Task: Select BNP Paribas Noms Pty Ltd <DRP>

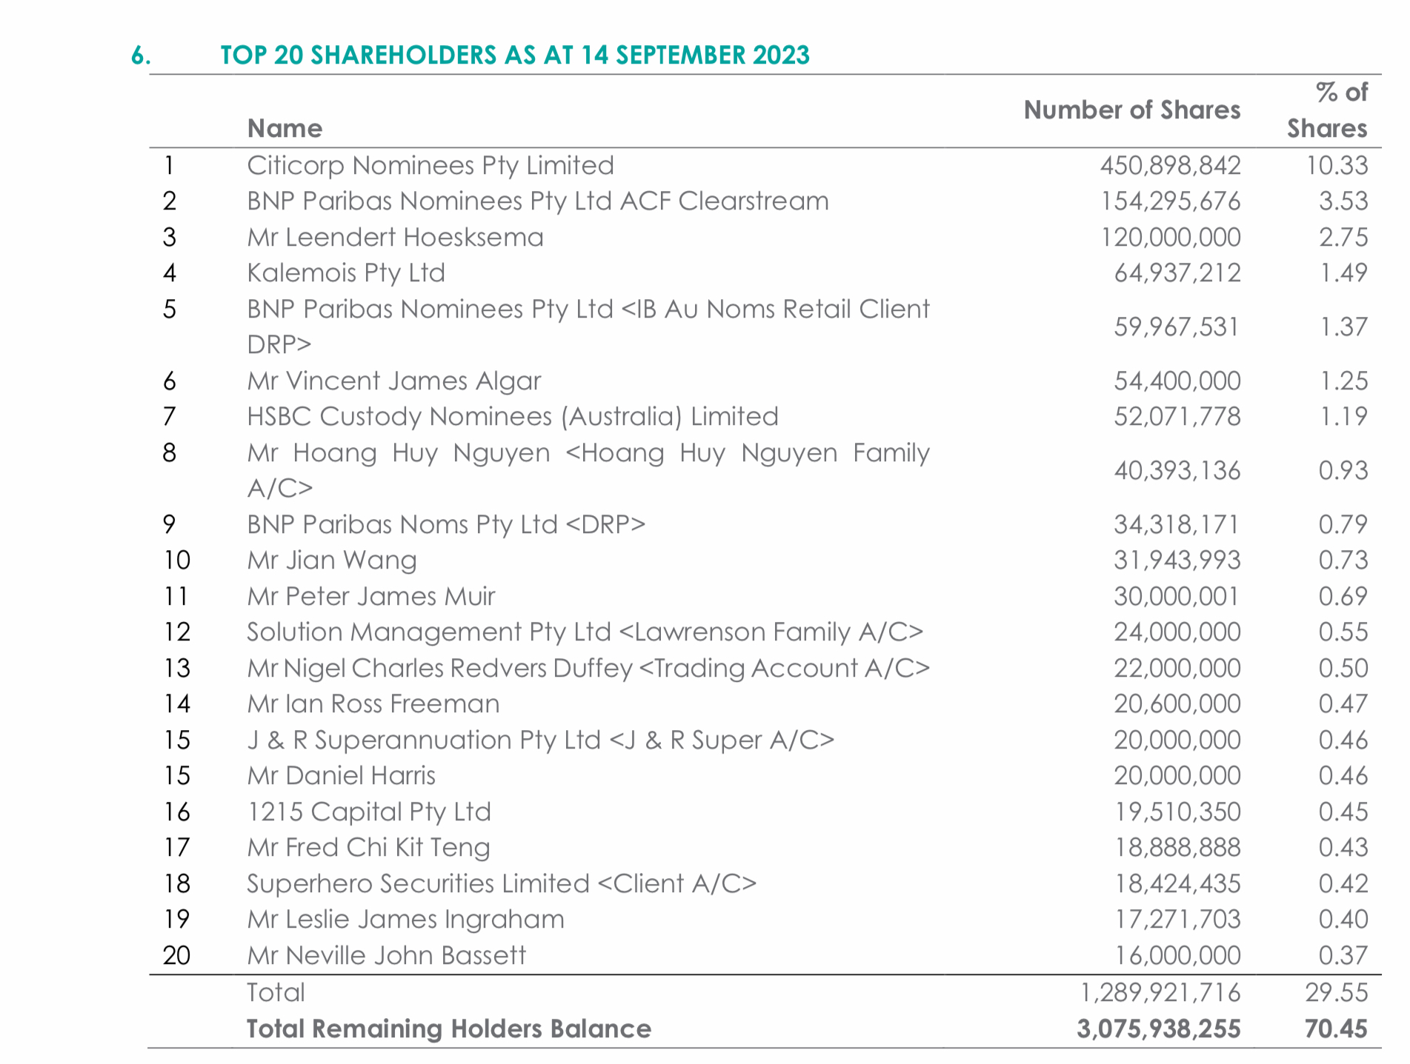Action: click(x=446, y=524)
